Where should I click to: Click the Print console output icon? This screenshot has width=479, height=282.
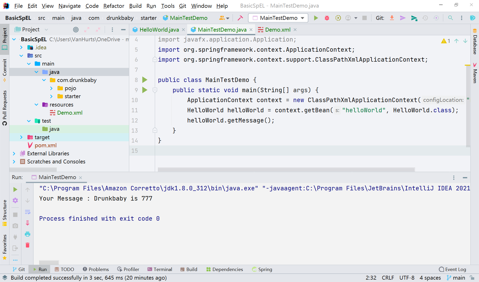[27, 234]
